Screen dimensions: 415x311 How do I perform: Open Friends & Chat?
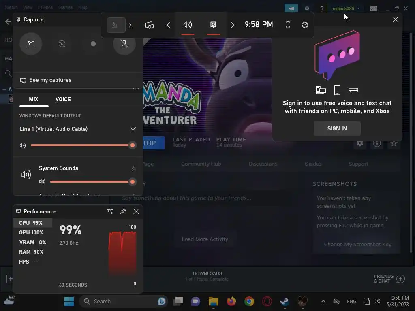pyautogui.click(x=389, y=279)
